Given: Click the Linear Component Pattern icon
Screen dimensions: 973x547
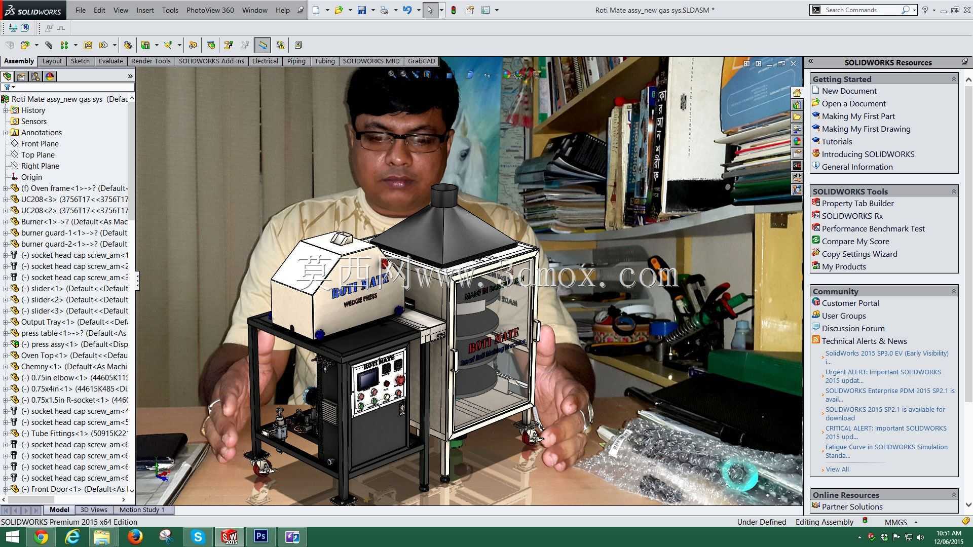Looking at the screenshot, I should [64, 45].
